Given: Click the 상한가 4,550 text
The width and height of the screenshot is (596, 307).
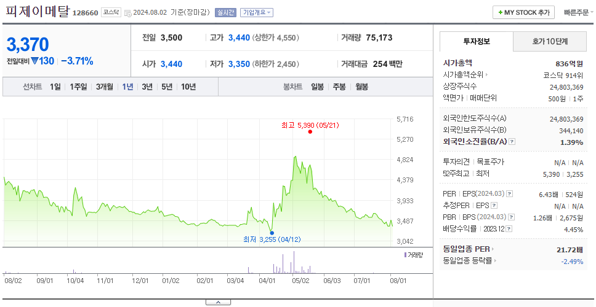Looking at the screenshot, I should (x=276, y=38).
